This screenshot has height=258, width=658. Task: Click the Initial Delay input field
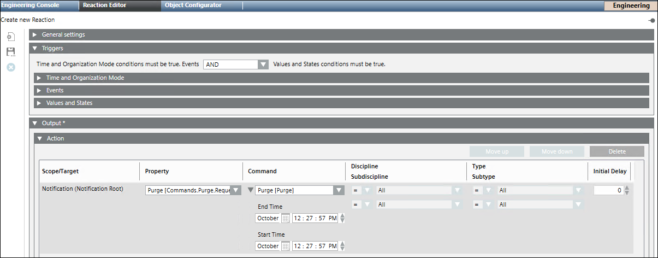coord(608,190)
